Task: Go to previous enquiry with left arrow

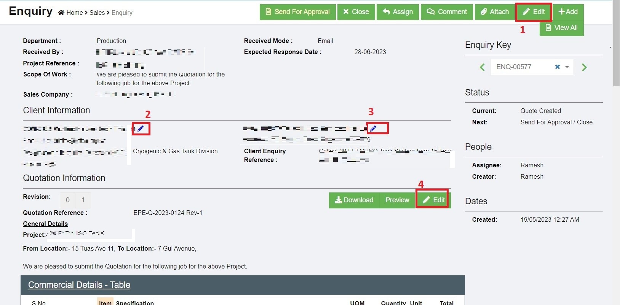Action: tap(482, 67)
